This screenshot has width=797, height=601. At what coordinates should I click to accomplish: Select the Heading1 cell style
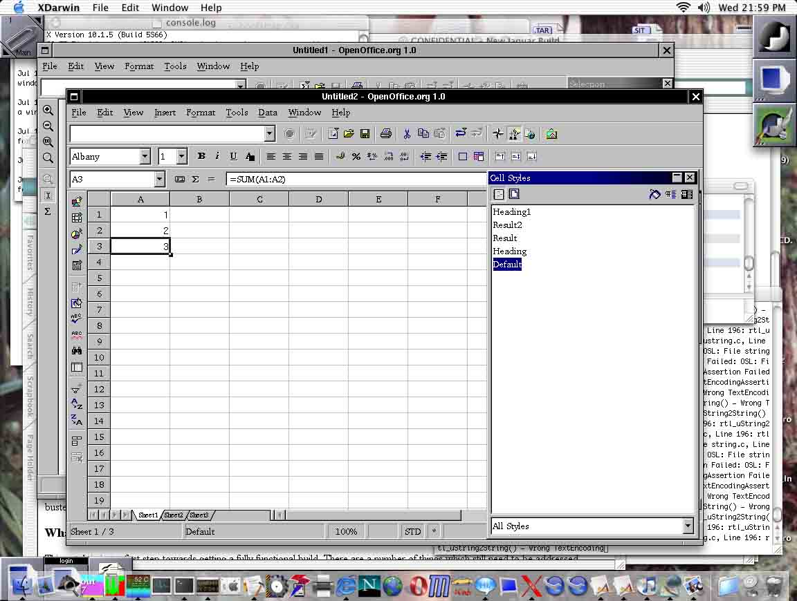[x=511, y=211]
